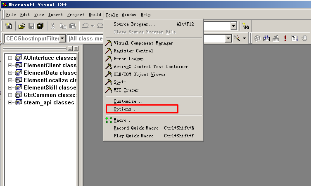Image resolution: width=311 pixels, height=186 pixels.
Task: Click the Cut scissors icon
Action: [53, 26]
